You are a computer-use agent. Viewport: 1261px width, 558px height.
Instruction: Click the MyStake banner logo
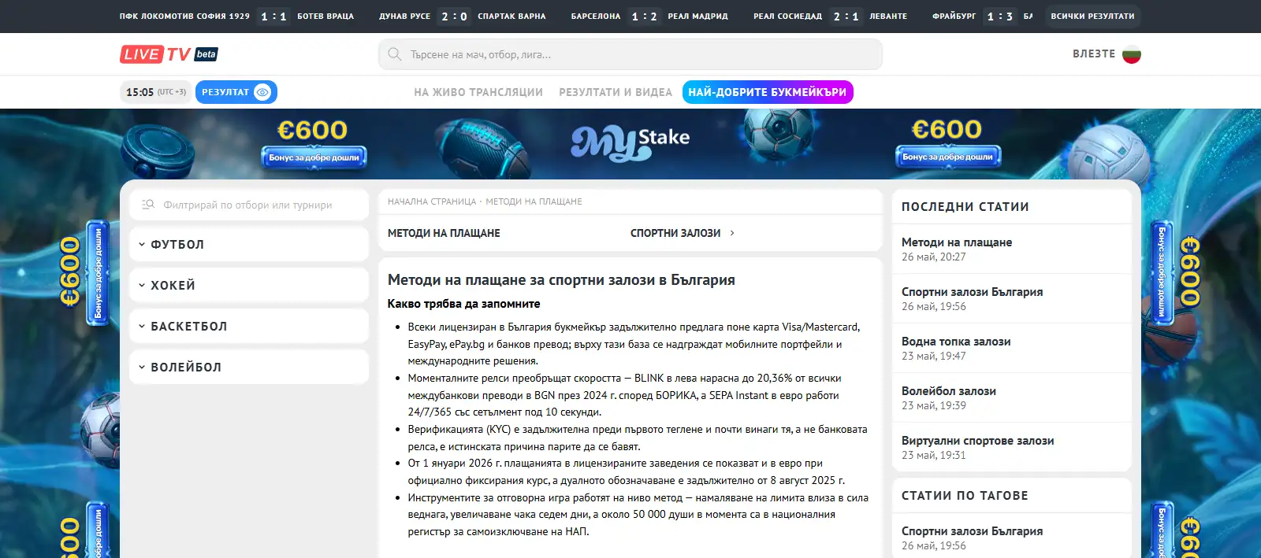pos(630,142)
